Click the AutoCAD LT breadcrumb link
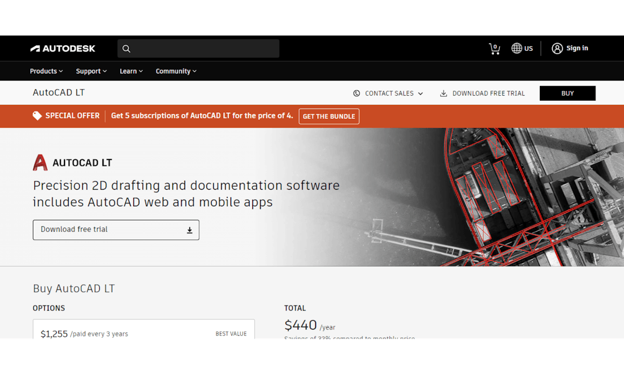The height and width of the screenshot is (374, 624). click(58, 92)
